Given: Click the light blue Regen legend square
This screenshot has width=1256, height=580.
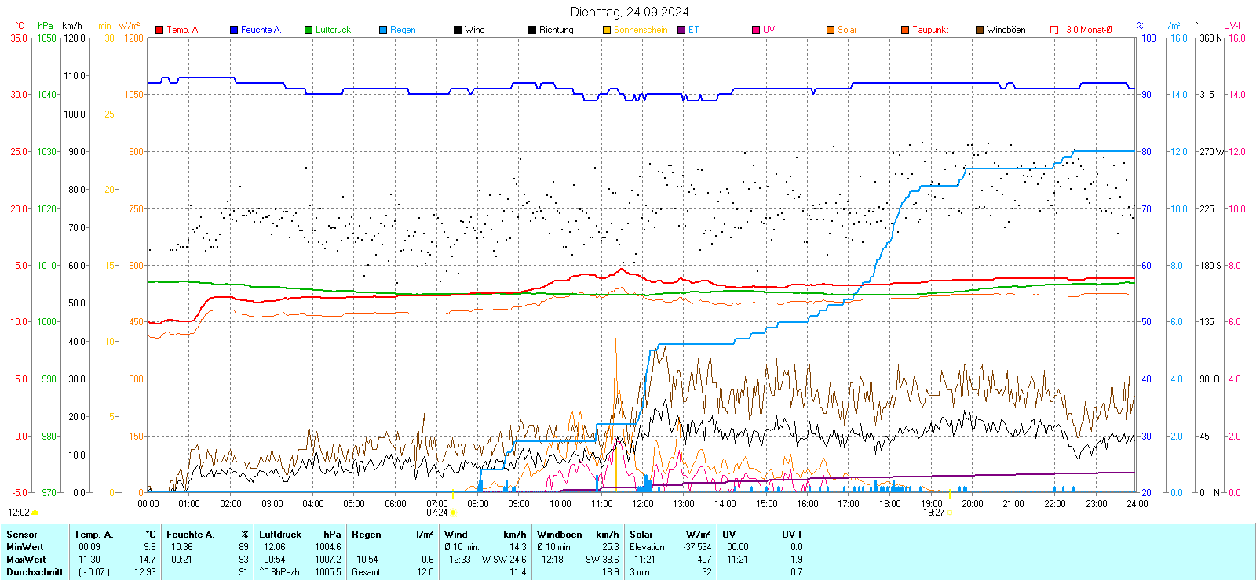Looking at the screenshot, I should click(383, 30).
